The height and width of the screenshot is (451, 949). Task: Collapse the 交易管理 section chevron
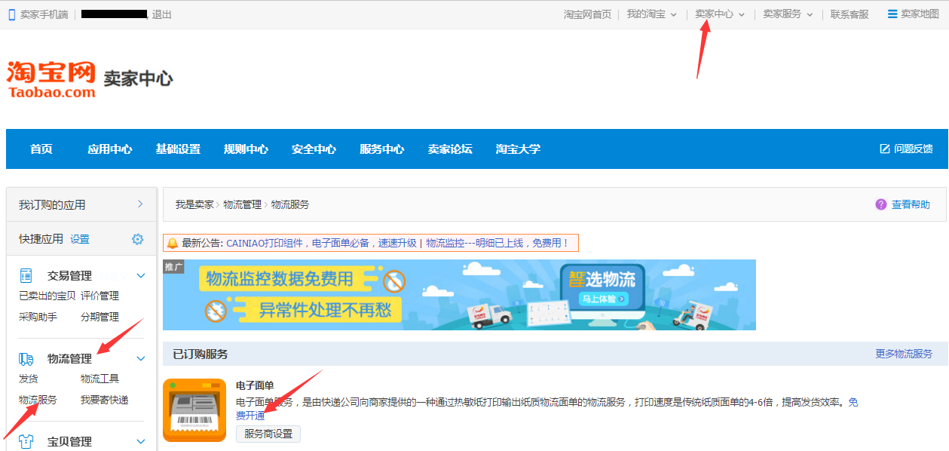pyautogui.click(x=140, y=276)
